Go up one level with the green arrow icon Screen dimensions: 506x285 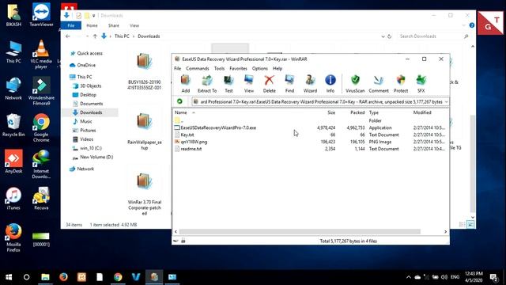[179, 101]
